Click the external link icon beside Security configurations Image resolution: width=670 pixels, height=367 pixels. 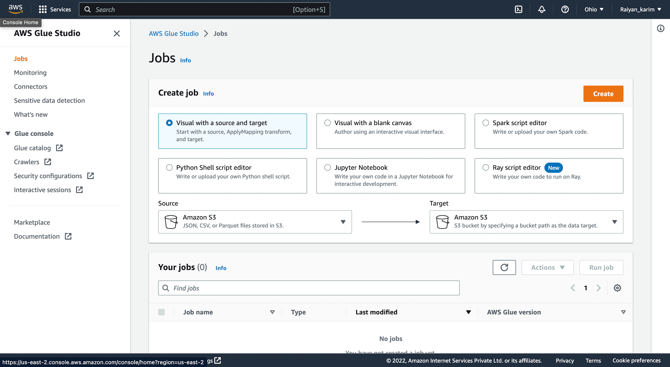[x=91, y=176]
